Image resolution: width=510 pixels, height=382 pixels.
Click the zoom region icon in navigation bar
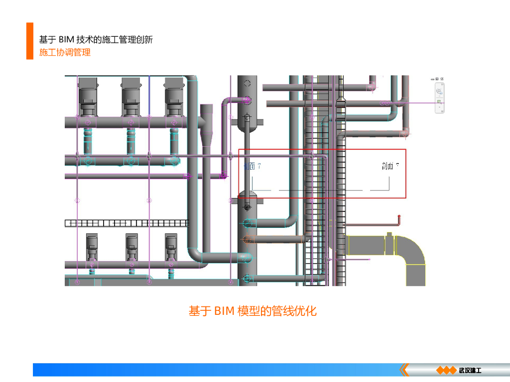(439, 102)
